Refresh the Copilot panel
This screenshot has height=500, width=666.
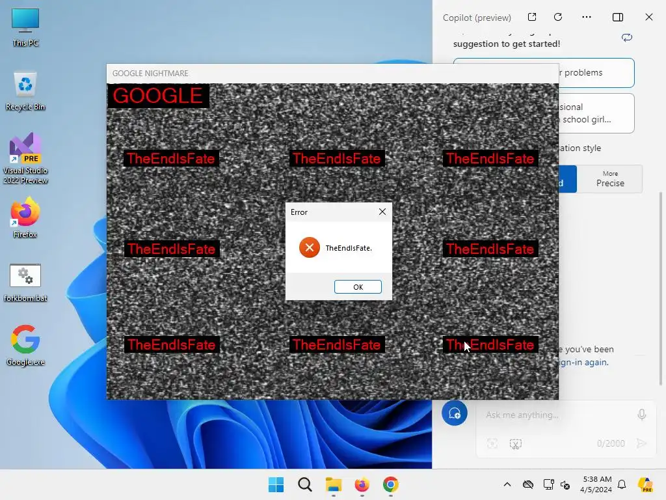pos(558,17)
